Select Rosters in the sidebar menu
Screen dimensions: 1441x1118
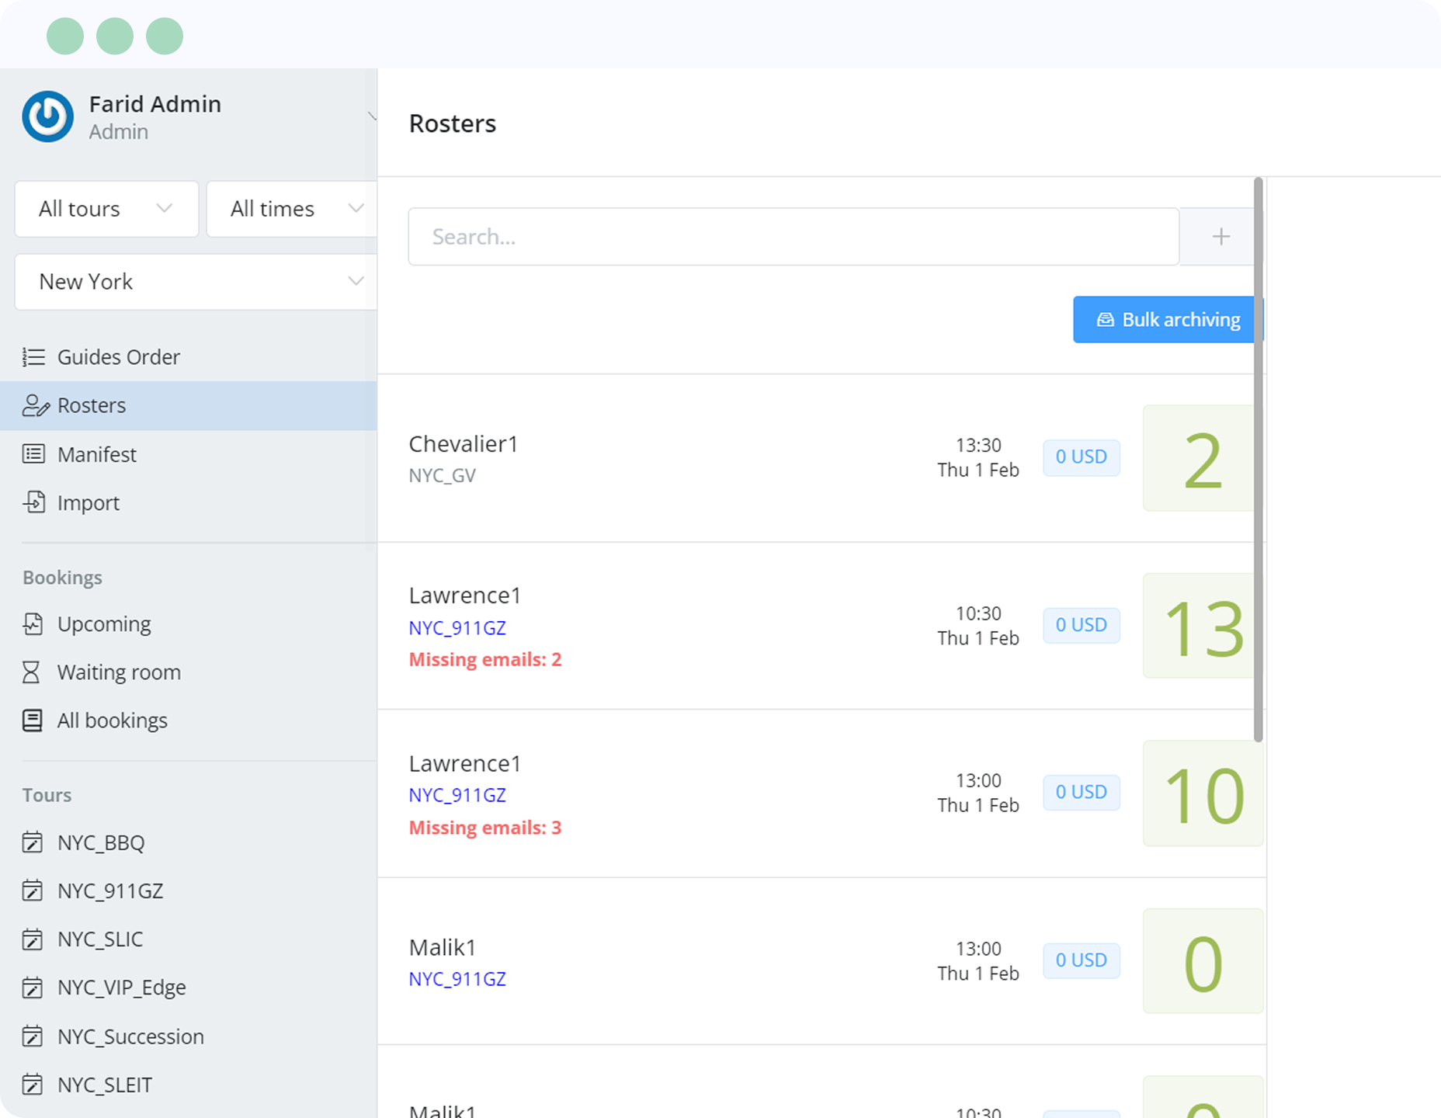click(x=92, y=405)
